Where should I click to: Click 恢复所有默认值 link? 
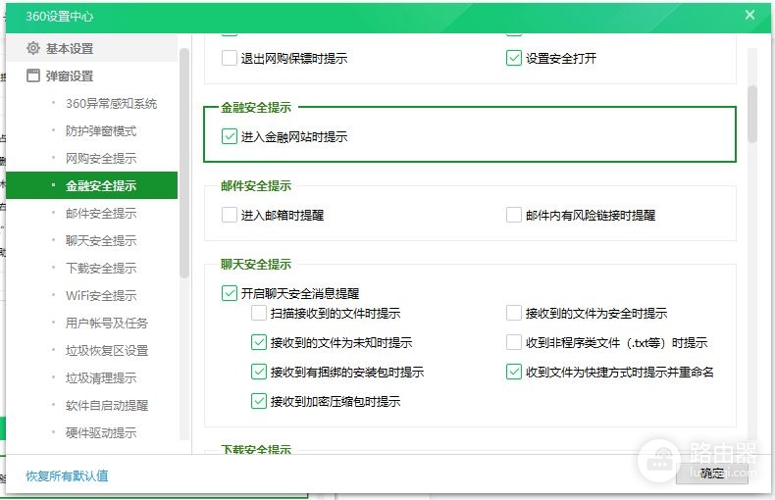(67, 475)
